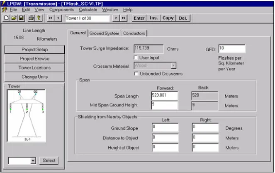Click the Enter toolbar button
The image size is (275, 173).
139,18
